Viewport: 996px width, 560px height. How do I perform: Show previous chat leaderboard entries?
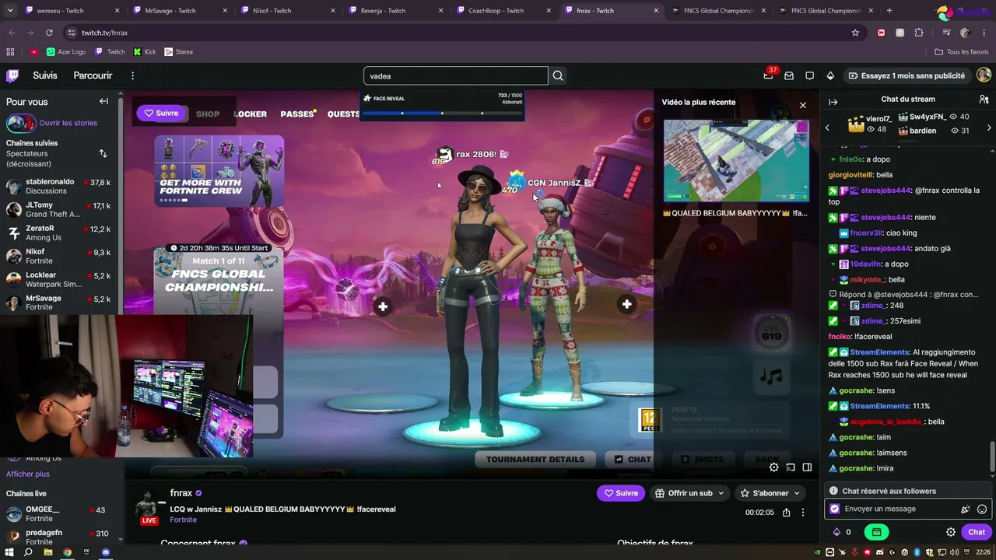coord(827,128)
